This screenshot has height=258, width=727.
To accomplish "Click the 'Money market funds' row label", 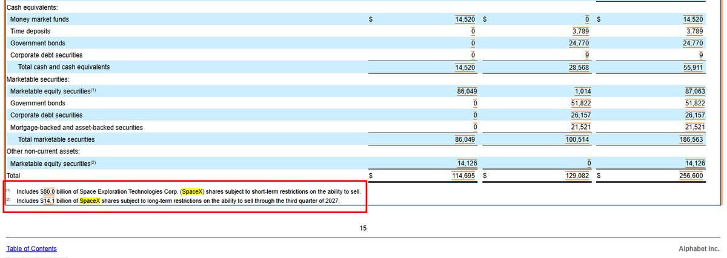I will pos(39,19).
